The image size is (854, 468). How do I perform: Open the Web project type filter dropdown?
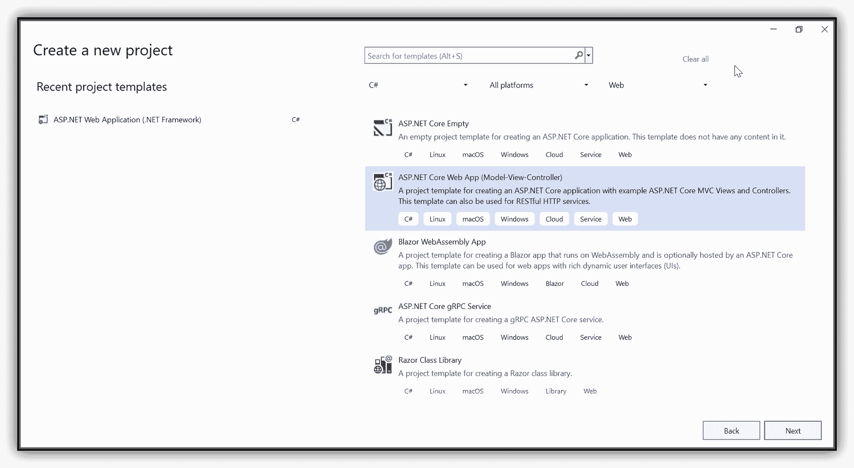tap(658, 85)
